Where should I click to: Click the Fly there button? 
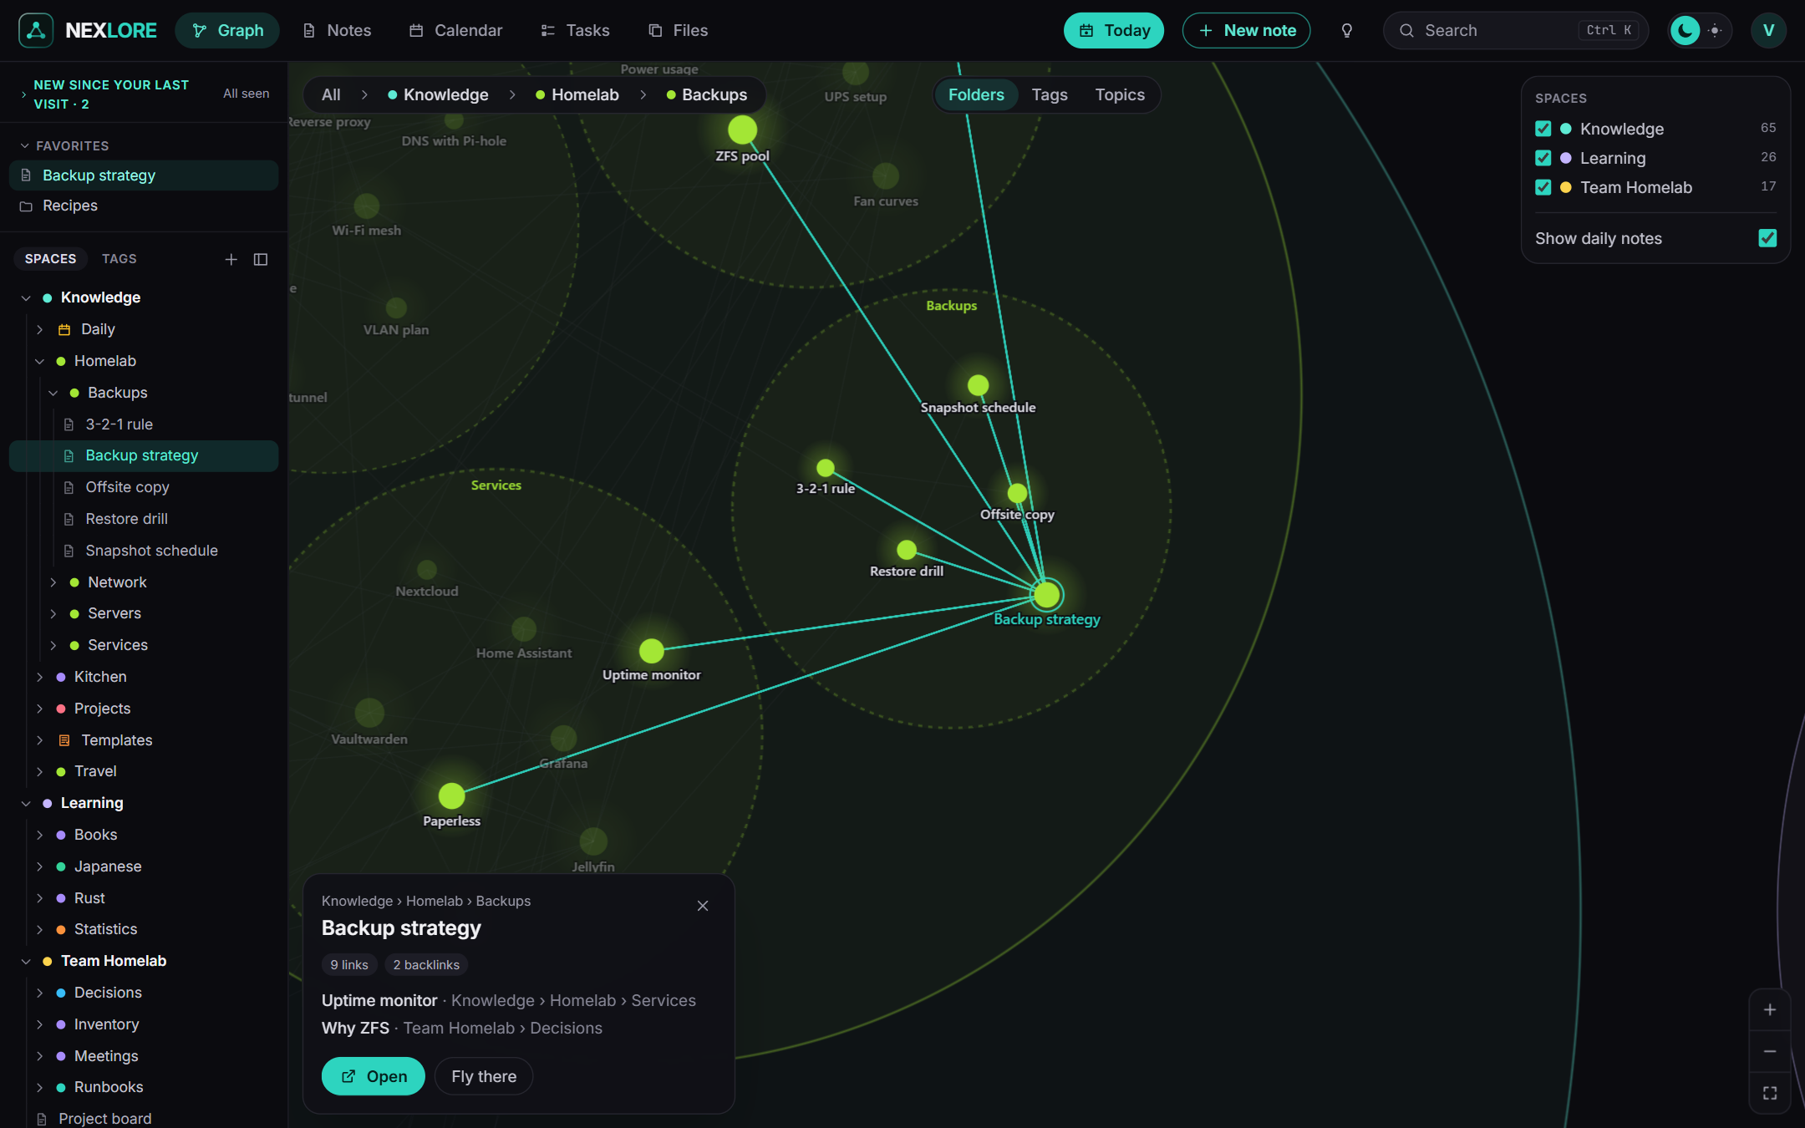click(484, 1076)
